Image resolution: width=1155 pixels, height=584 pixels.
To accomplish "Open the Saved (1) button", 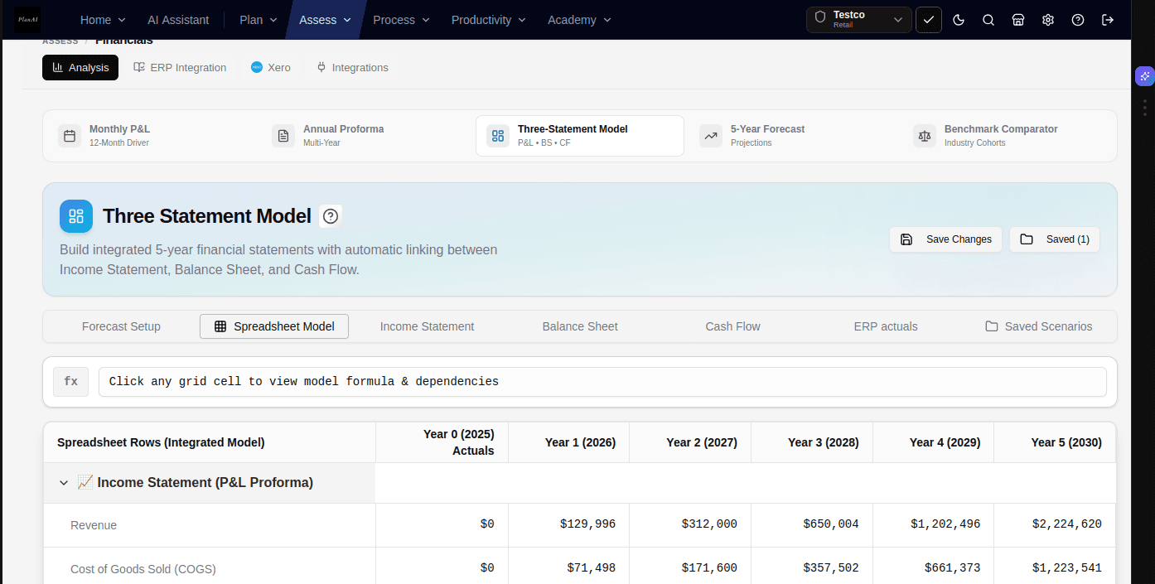I will (x=1054, y=239).
